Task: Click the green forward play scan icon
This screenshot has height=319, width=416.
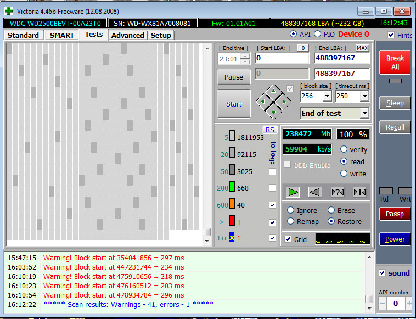Action: (x=294, y=192)
